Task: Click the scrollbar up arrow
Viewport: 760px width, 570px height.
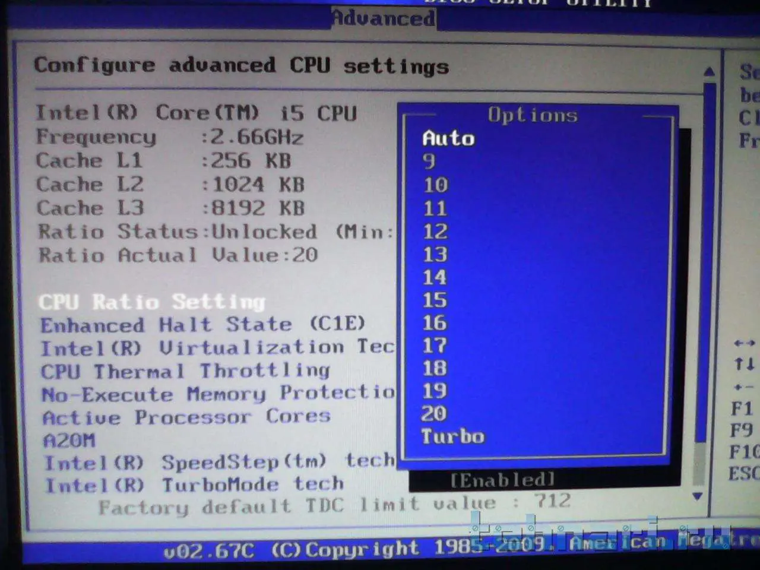Action: [709, 72]
